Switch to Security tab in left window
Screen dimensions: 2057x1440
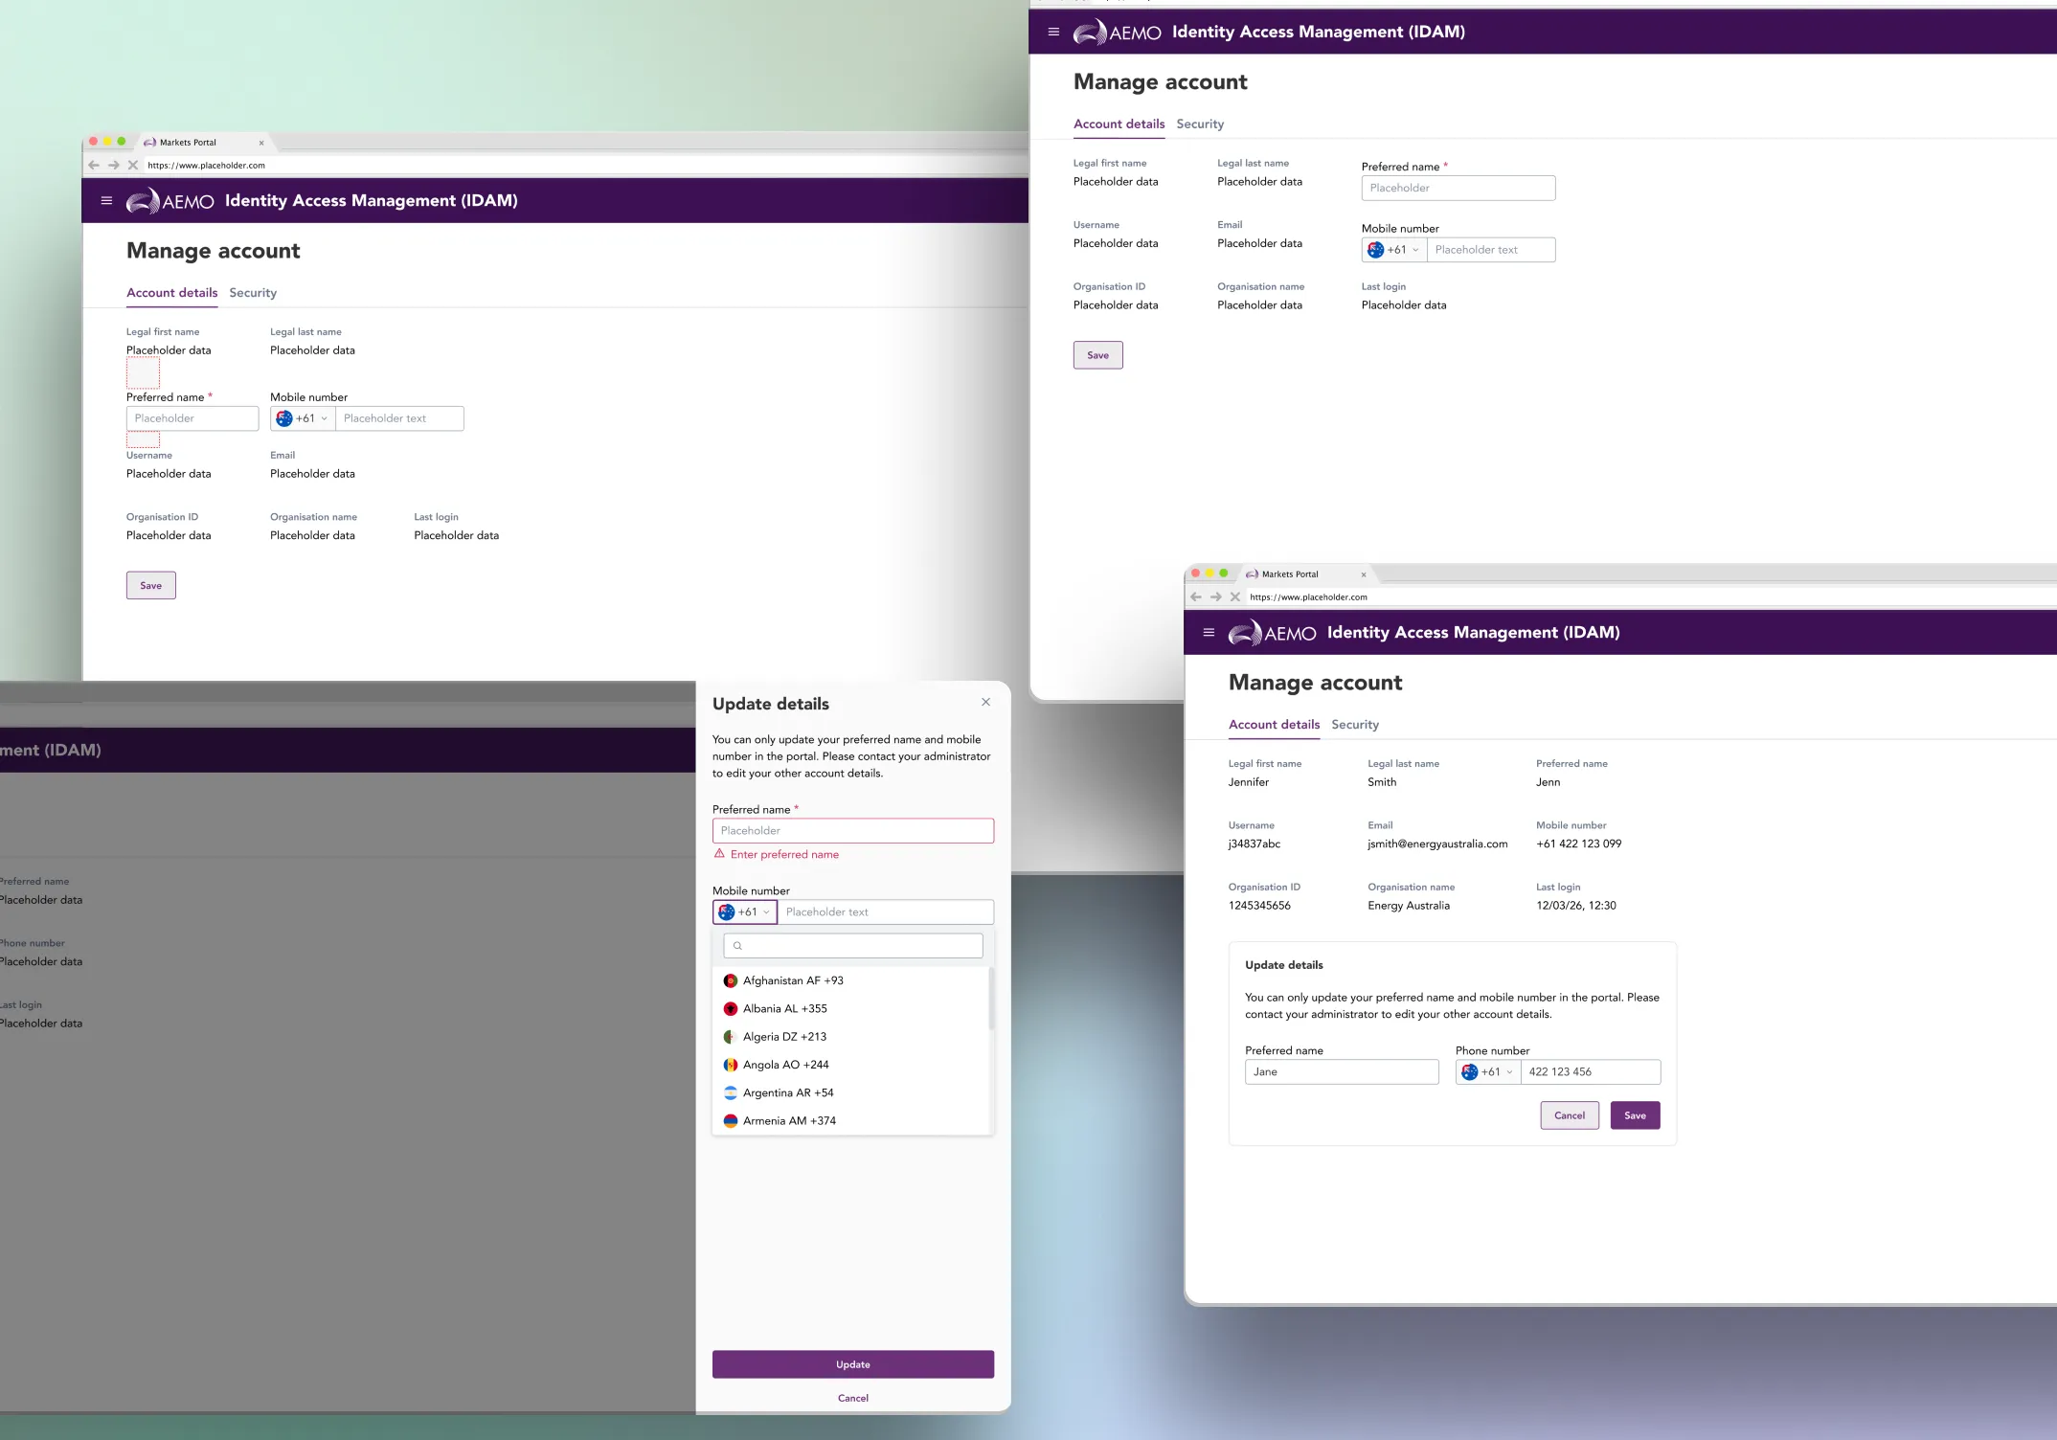(253, 293)
